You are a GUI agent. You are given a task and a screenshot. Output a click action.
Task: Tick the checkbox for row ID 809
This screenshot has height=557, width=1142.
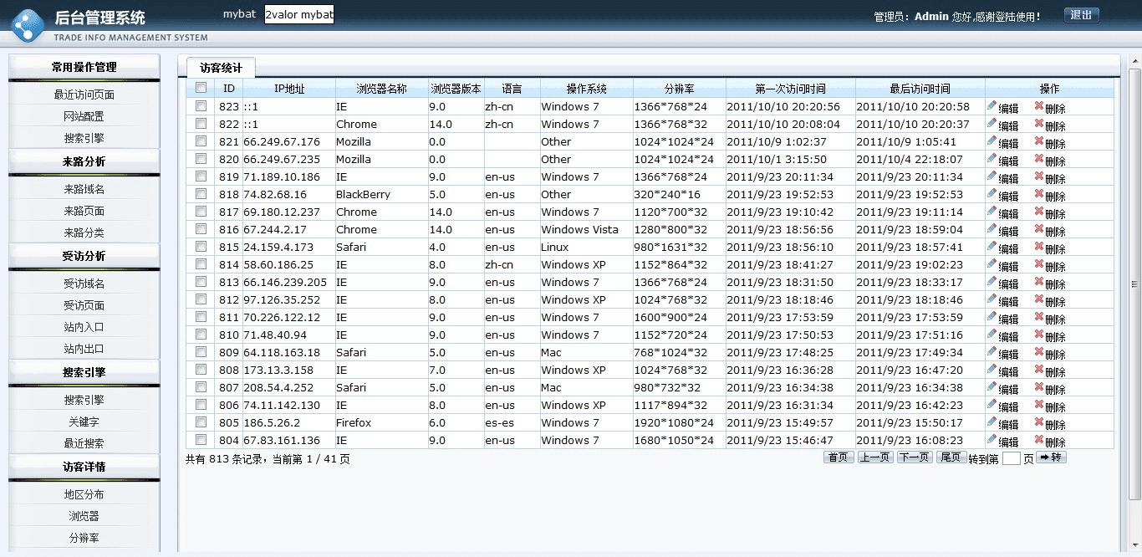(x=201, y=352)
